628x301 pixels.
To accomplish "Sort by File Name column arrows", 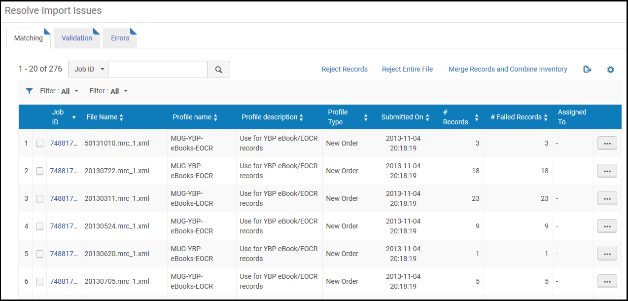I will (x=121, y=117).
